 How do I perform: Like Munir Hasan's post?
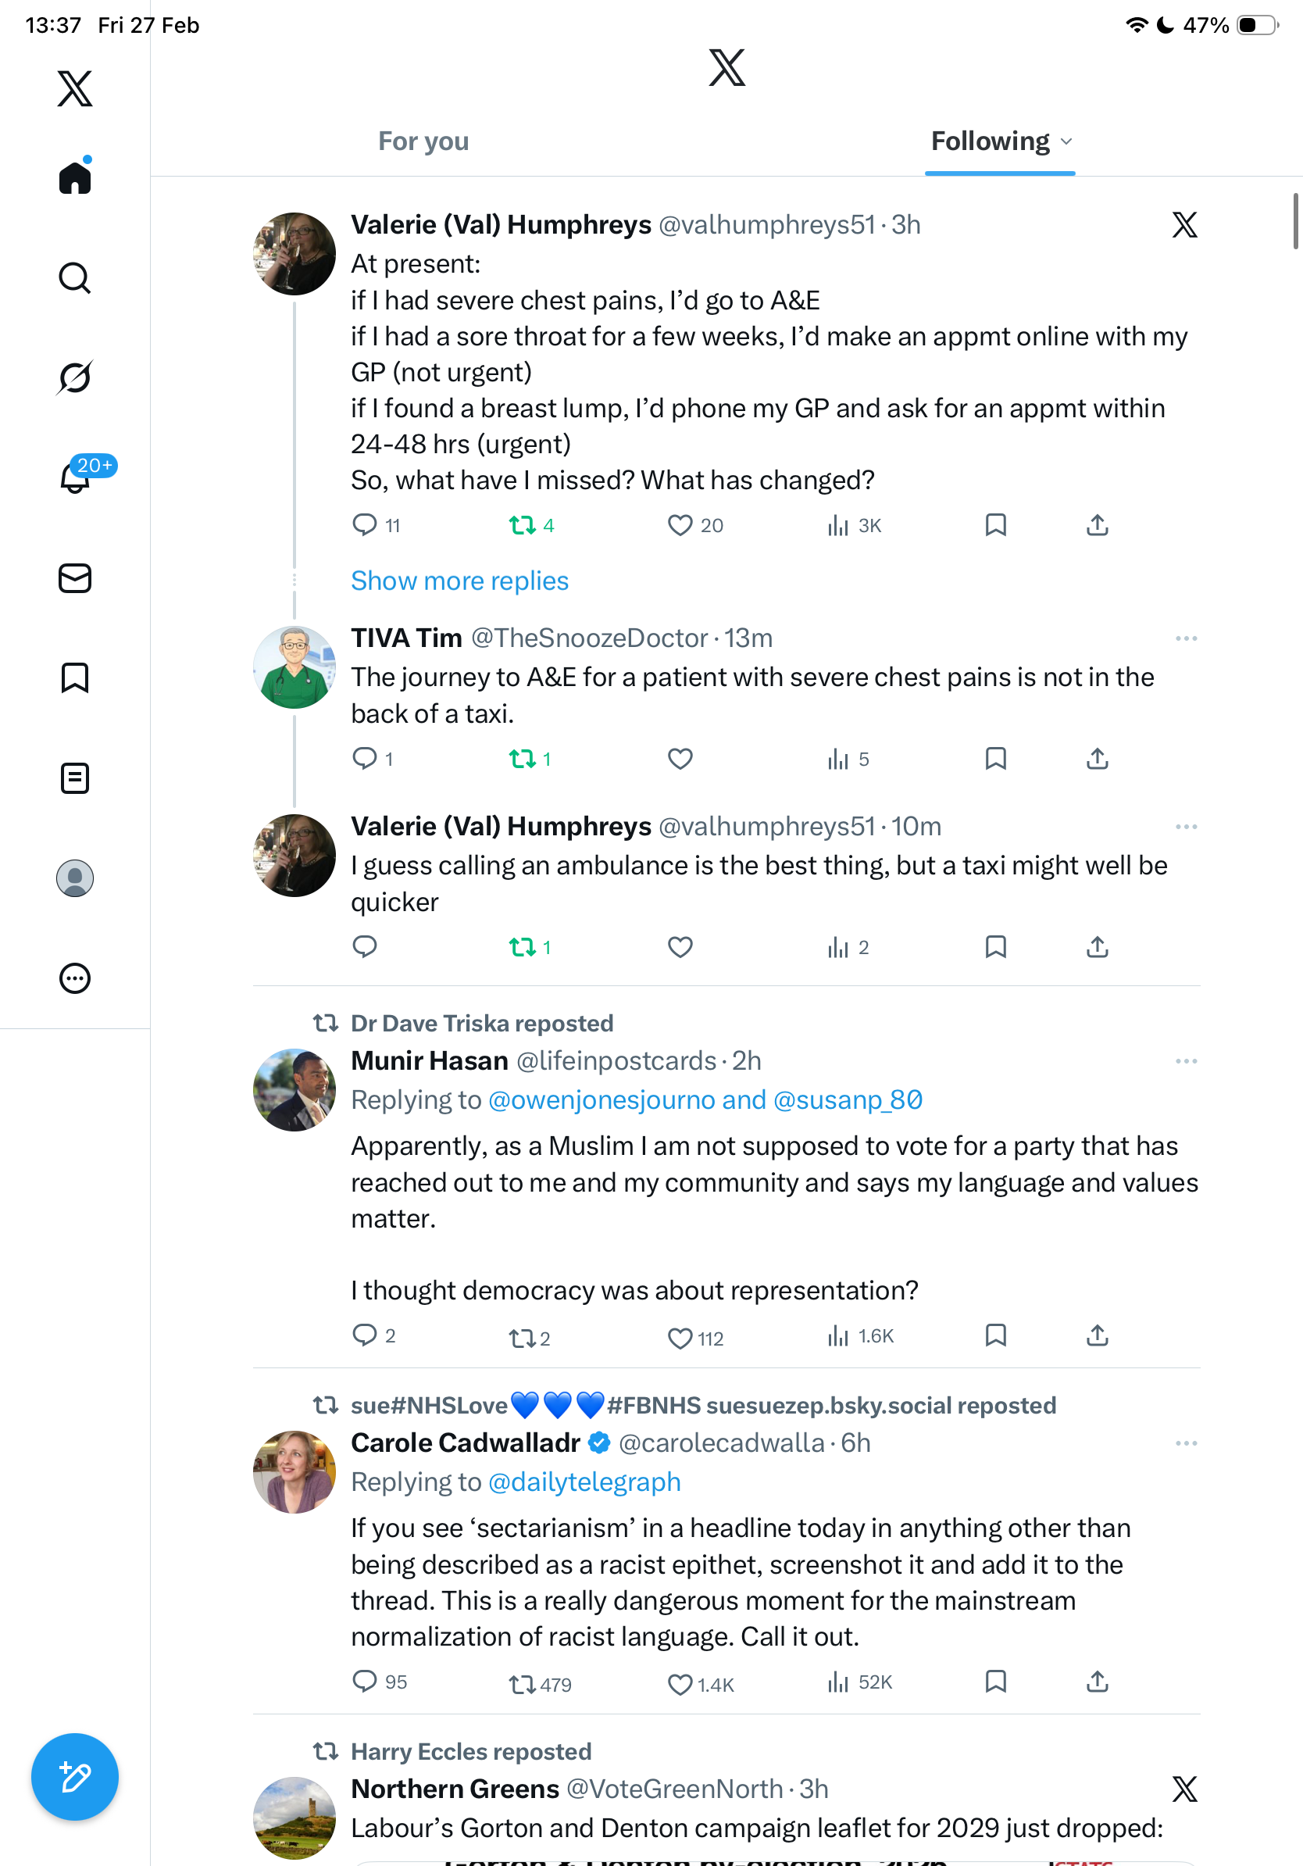click(x=680, y=1337)
